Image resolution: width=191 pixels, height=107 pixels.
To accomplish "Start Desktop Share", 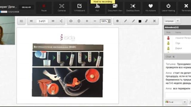I will click(133, 8).
